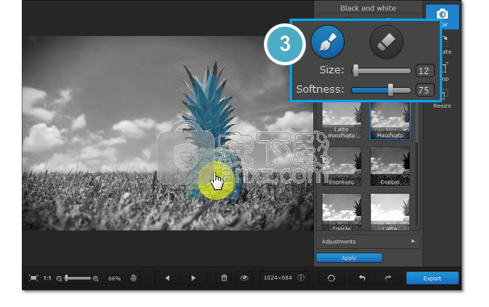Open image info icon beside 1024×684
This screenshot has width=489, height=307.
click(x=301, y=278)
